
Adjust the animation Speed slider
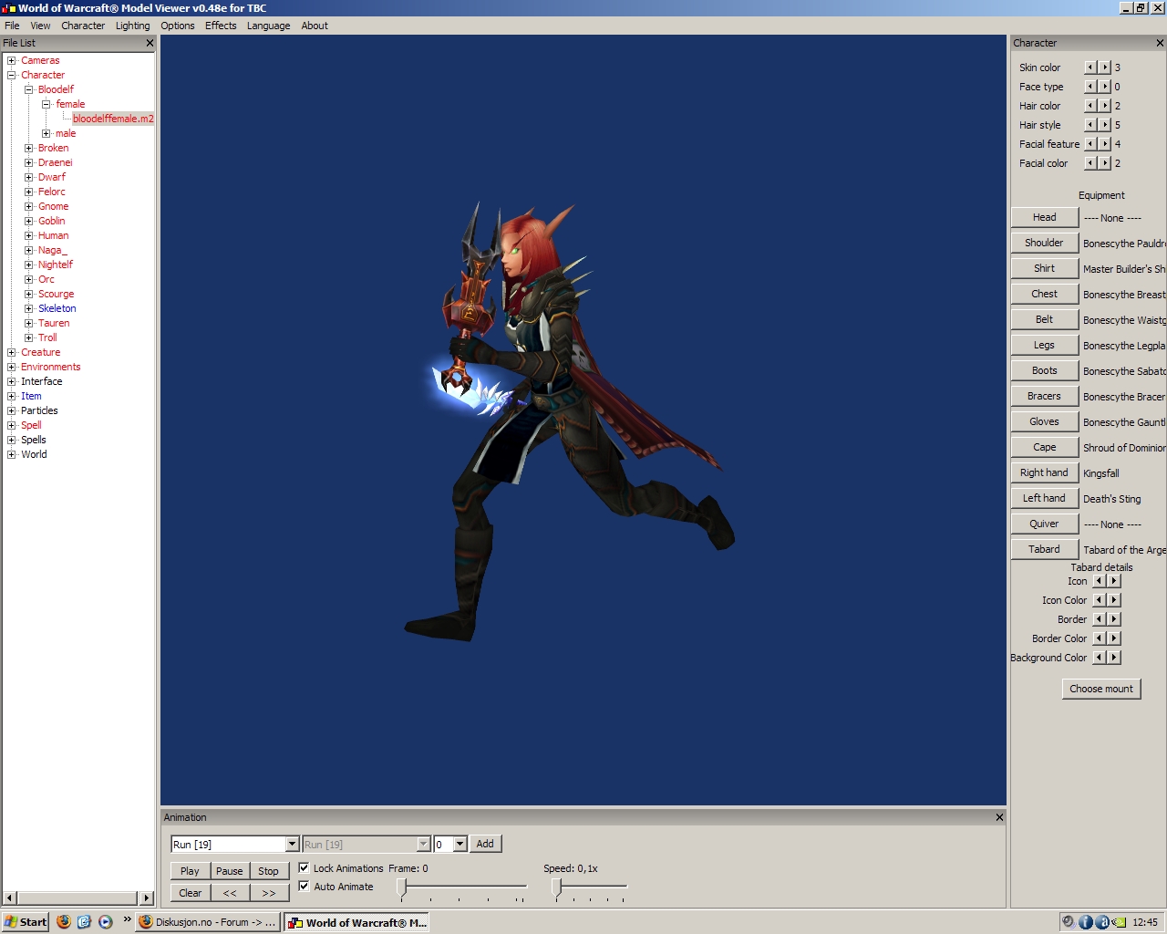[556, 887]
